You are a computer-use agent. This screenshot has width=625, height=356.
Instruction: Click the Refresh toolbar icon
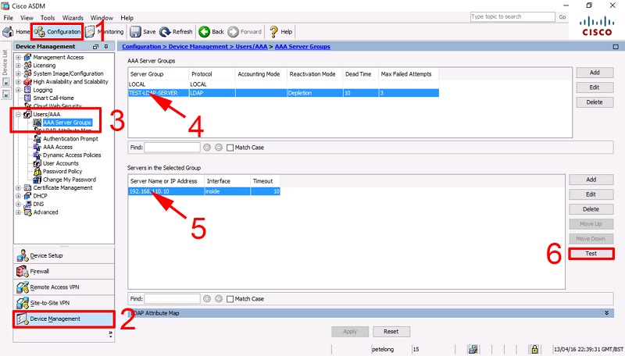point(165,31)
